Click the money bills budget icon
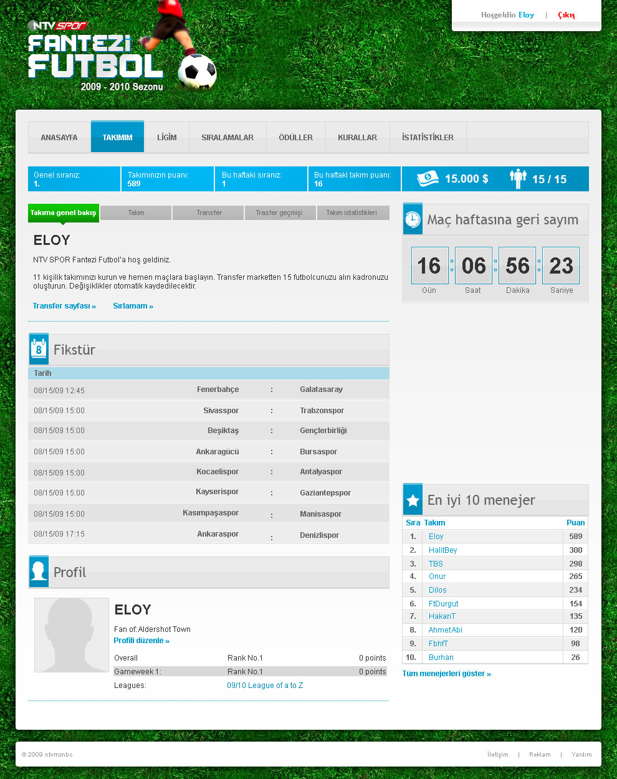617x779 pixels. click(x=428, y=179)
